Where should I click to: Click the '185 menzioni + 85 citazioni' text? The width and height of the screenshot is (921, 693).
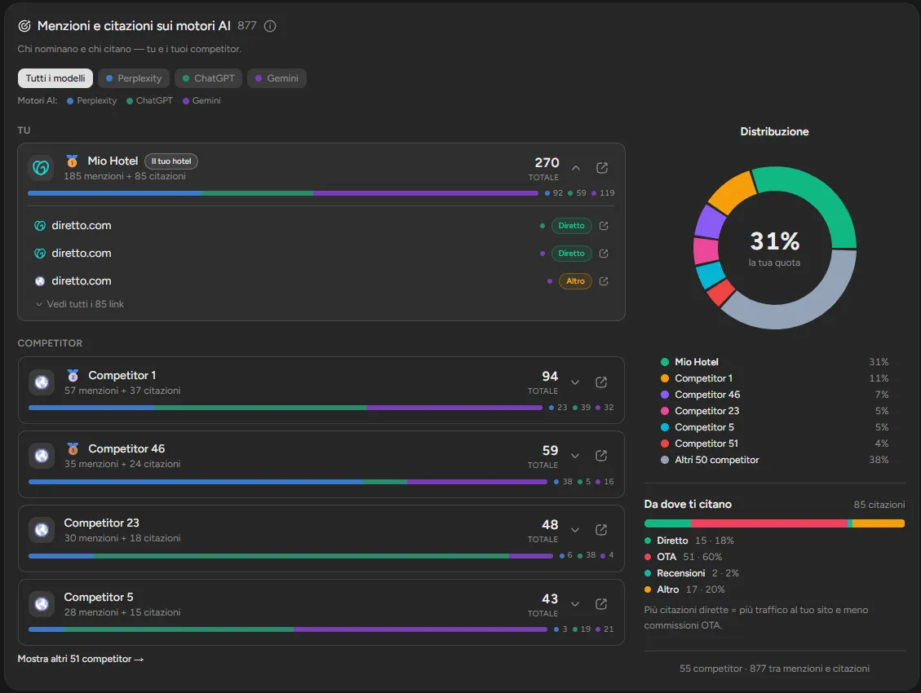coord(125,176)
